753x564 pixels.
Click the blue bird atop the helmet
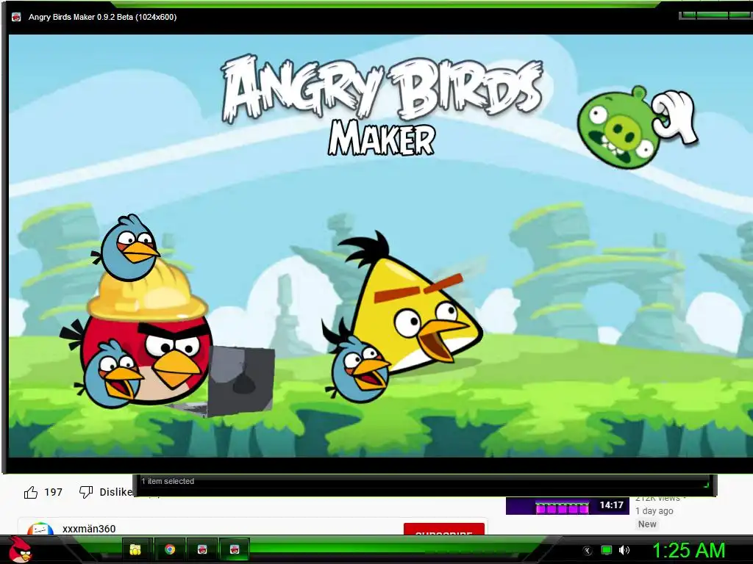pos(128,247)
